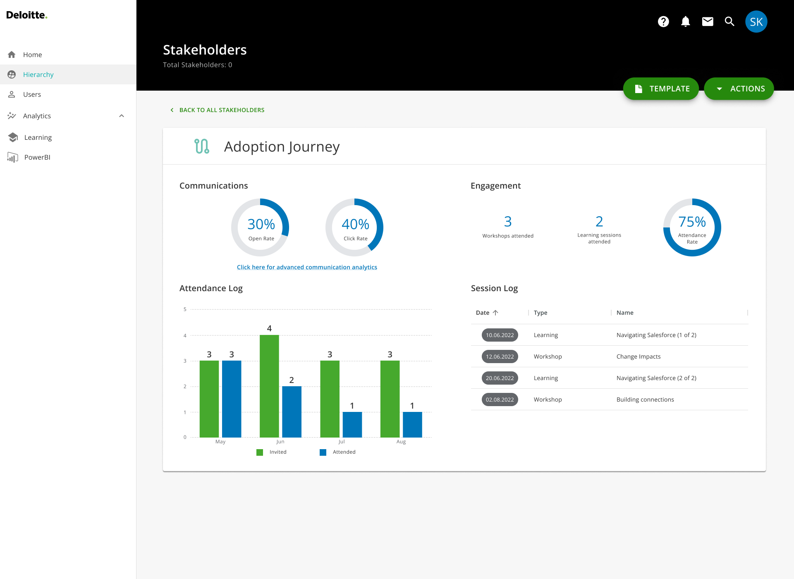This screenshot has width=794, height=579.
Task: Open the SK user avatar
Action: (756, 22)
